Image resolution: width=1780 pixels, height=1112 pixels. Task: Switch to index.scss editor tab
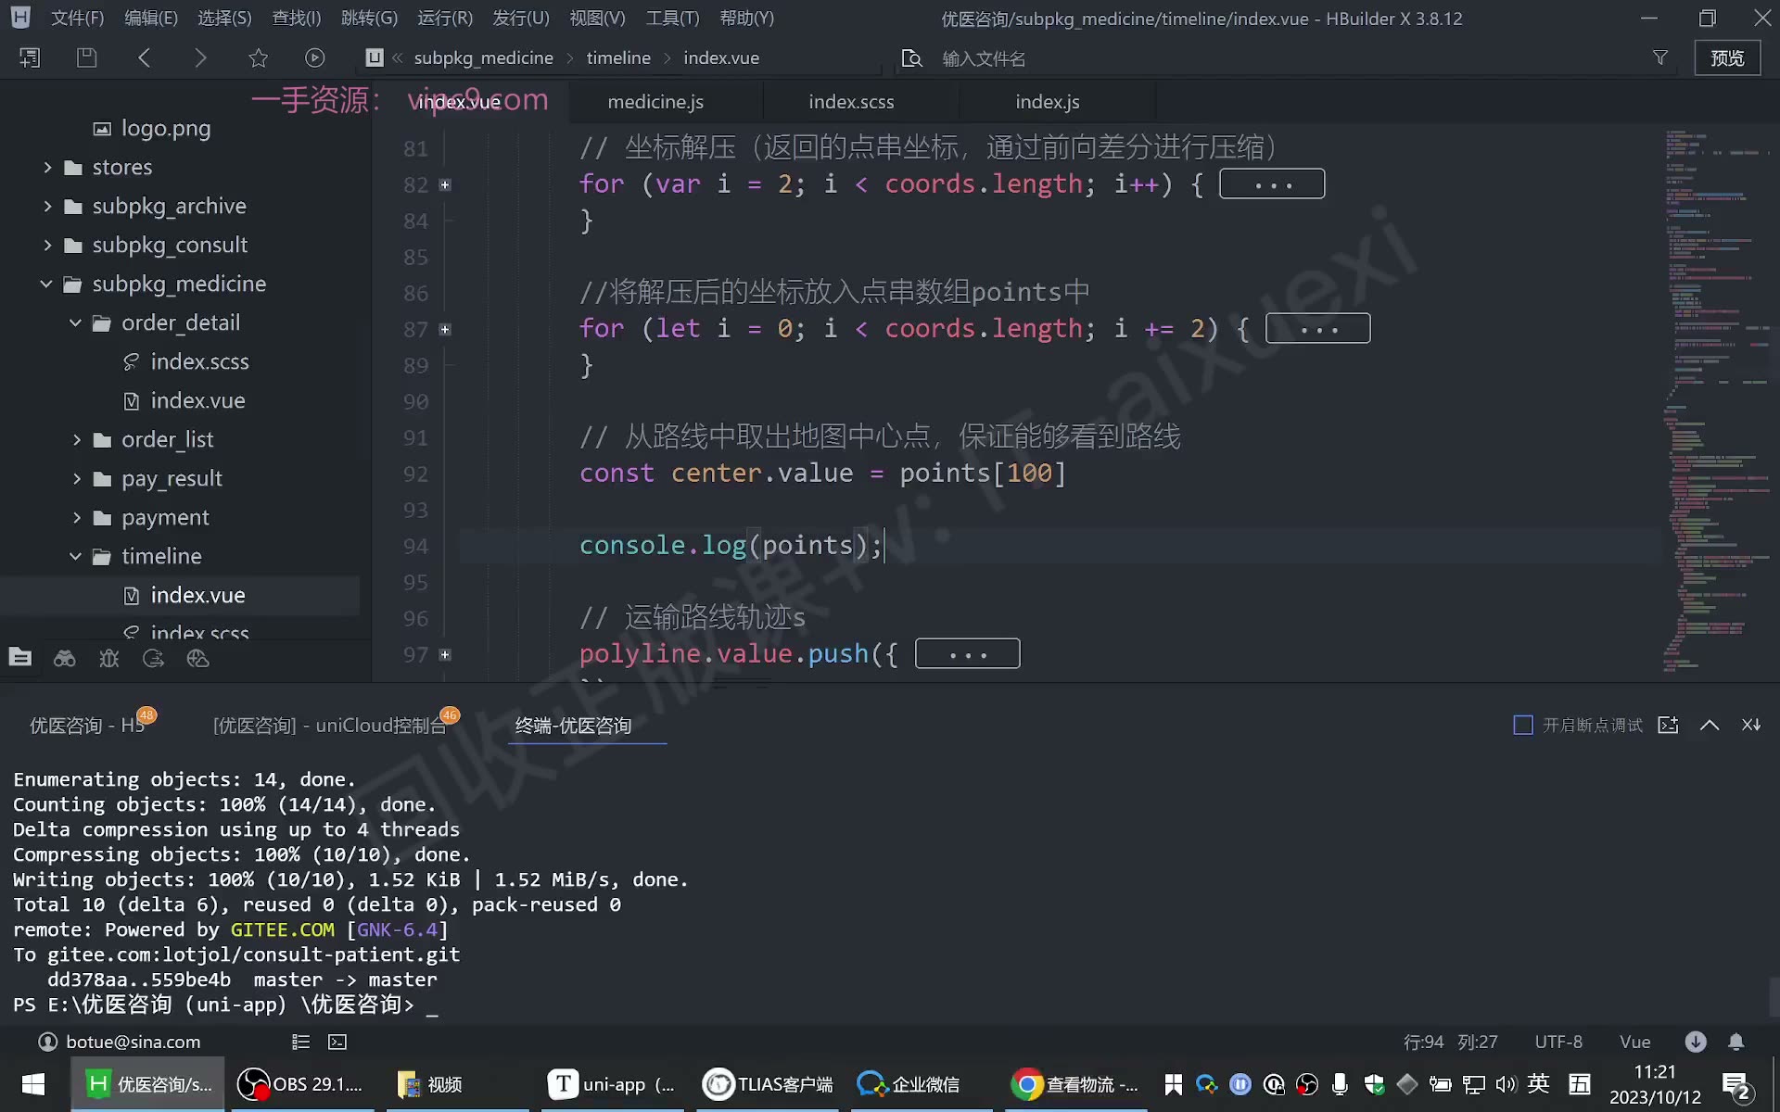point(851,102)
